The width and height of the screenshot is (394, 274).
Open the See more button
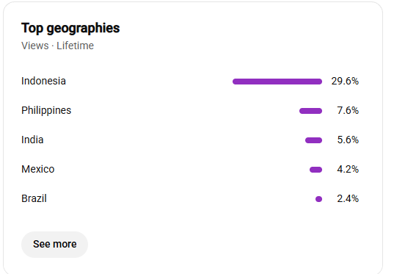point(54,245)
